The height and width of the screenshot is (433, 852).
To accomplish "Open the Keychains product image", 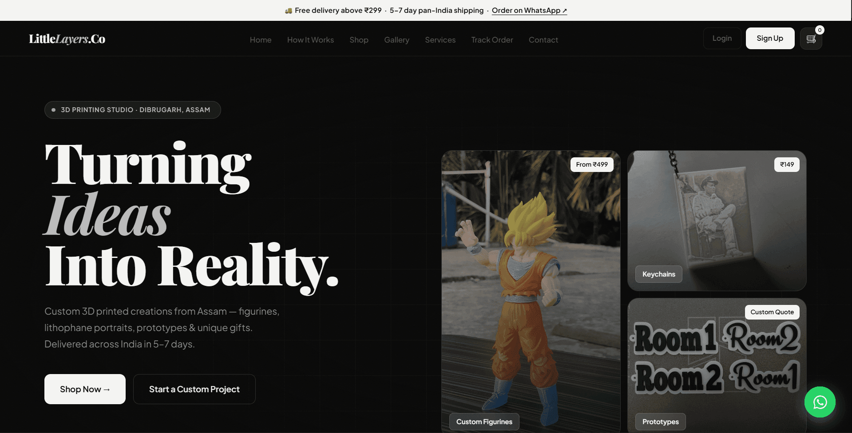I will pos(717,221).
